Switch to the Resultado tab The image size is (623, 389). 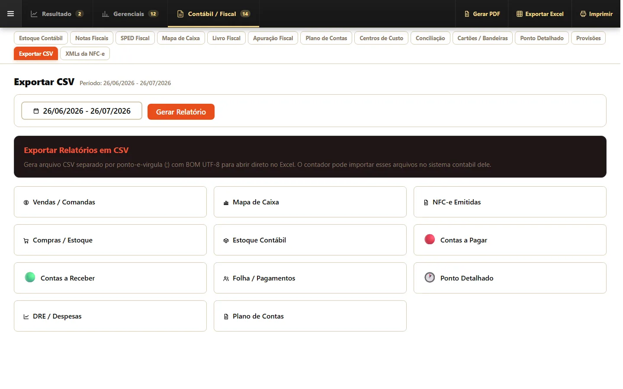(57, 14)
